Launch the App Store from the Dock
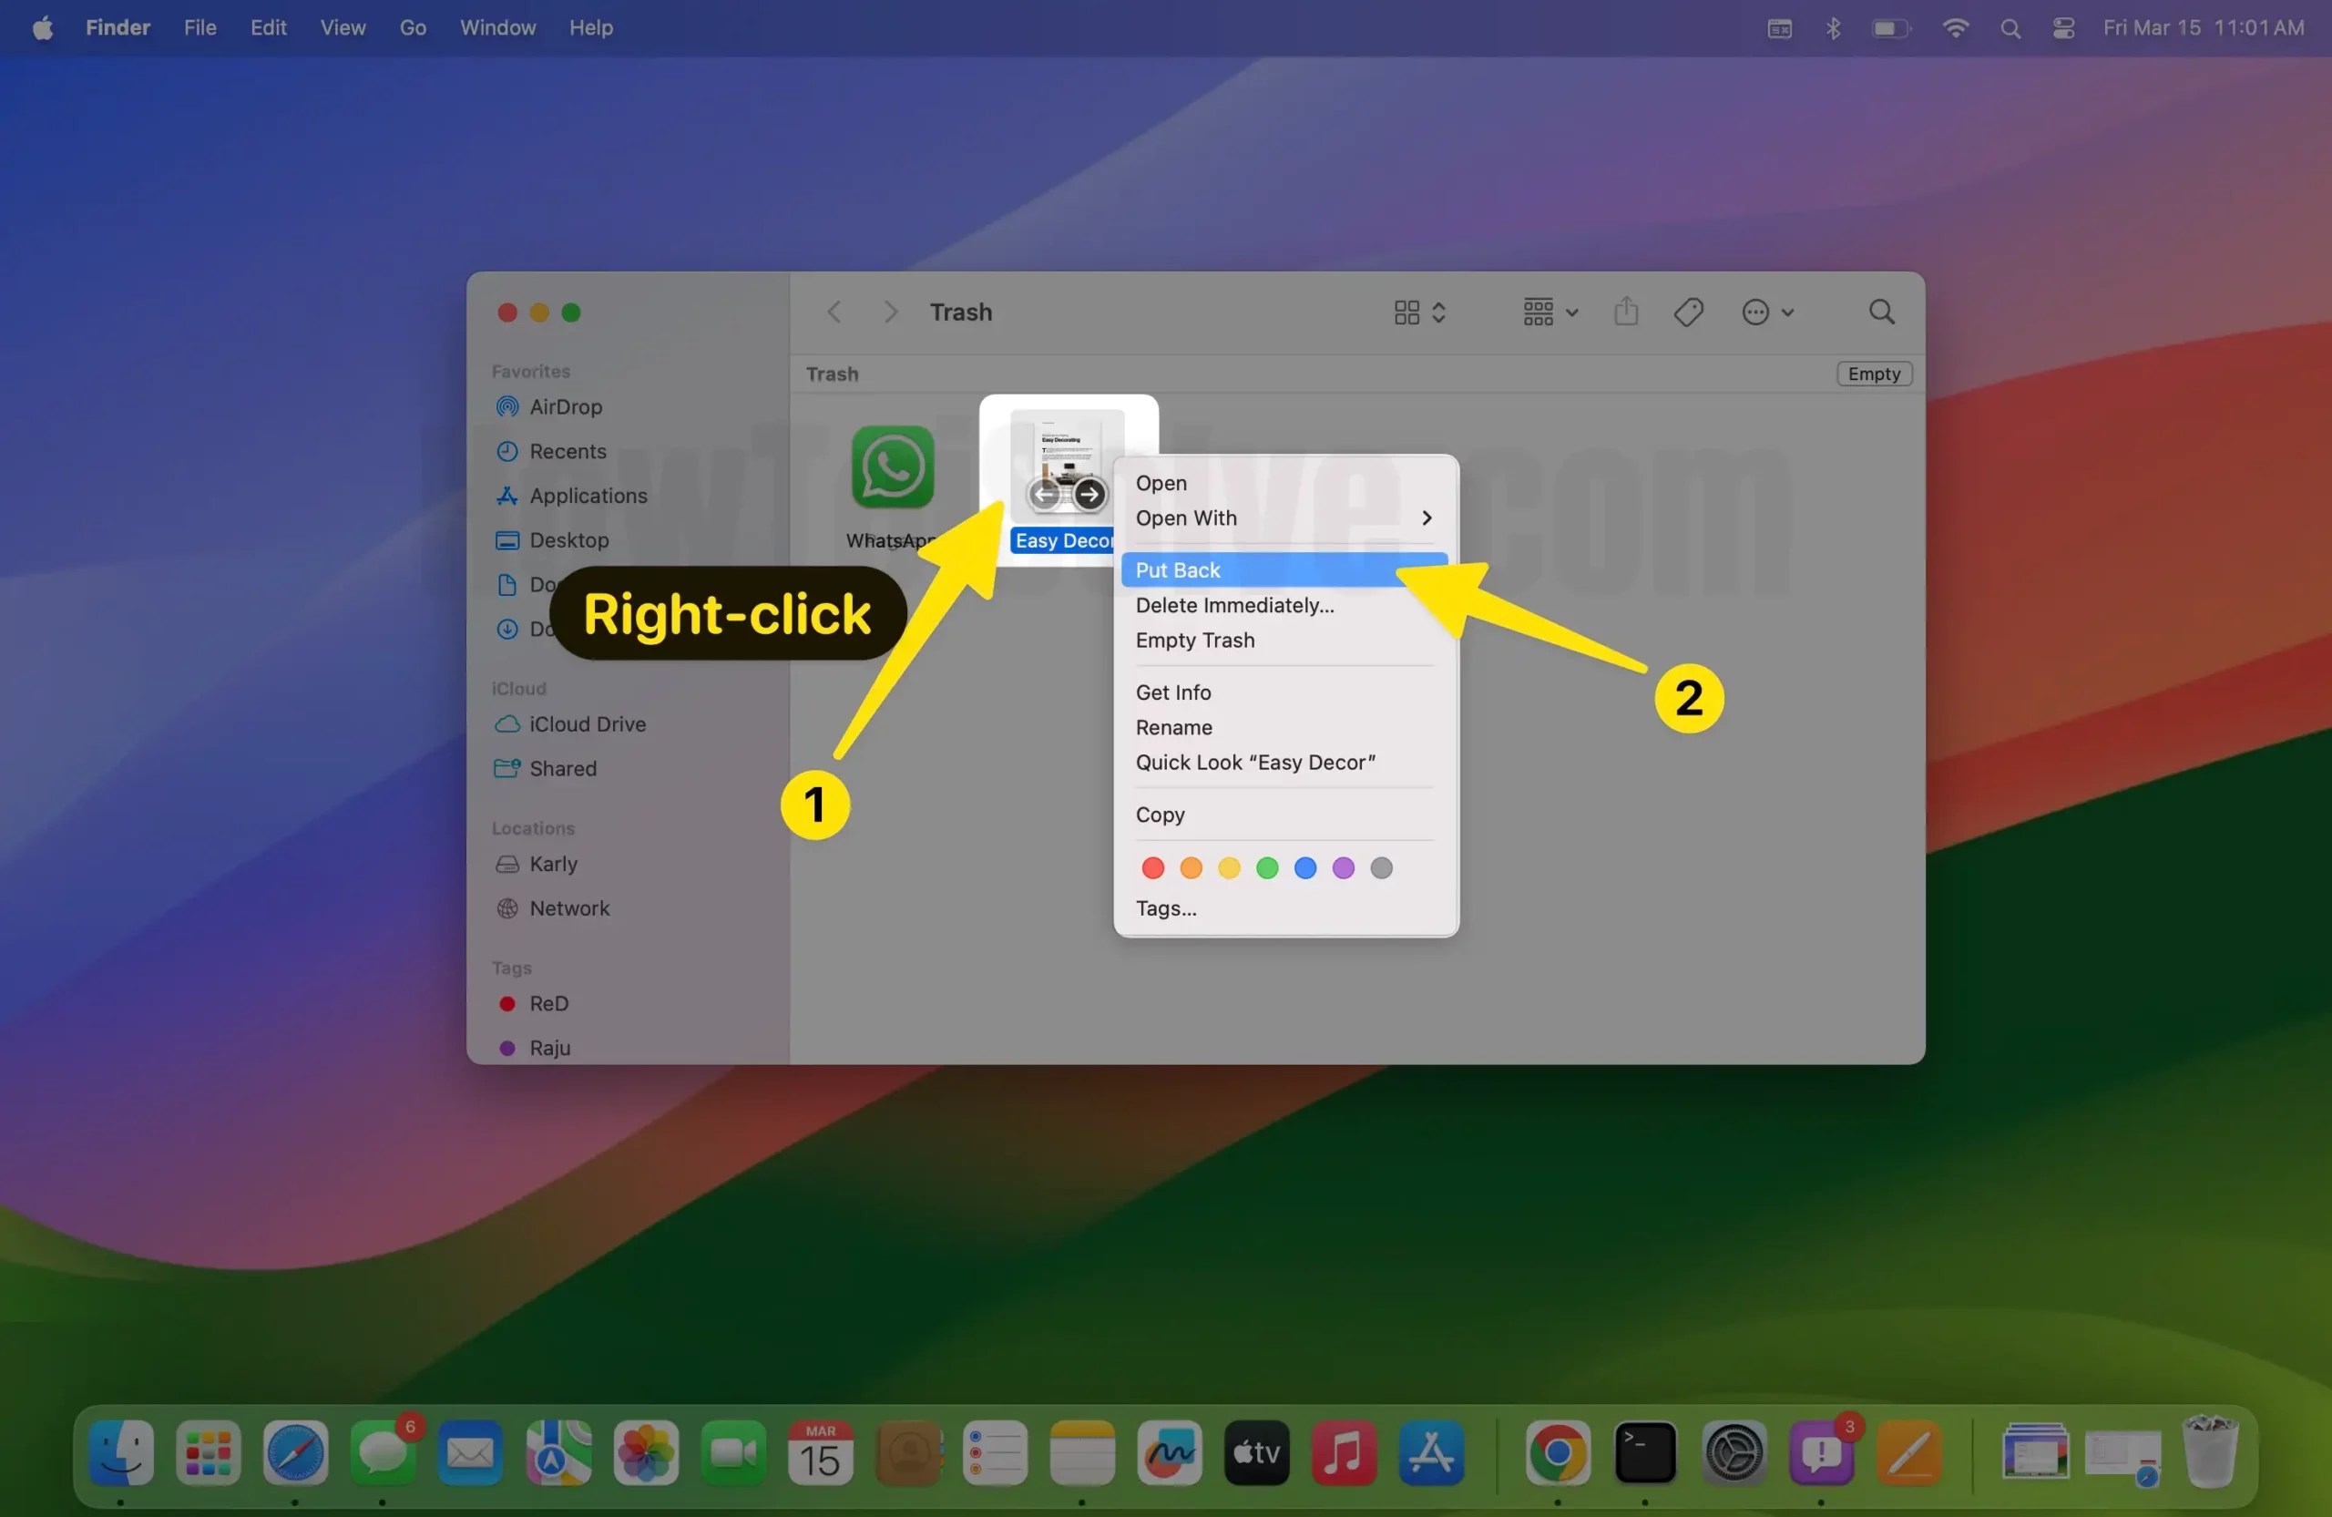The width and height of the screenshot is (2332, 1517). 1430,1453
